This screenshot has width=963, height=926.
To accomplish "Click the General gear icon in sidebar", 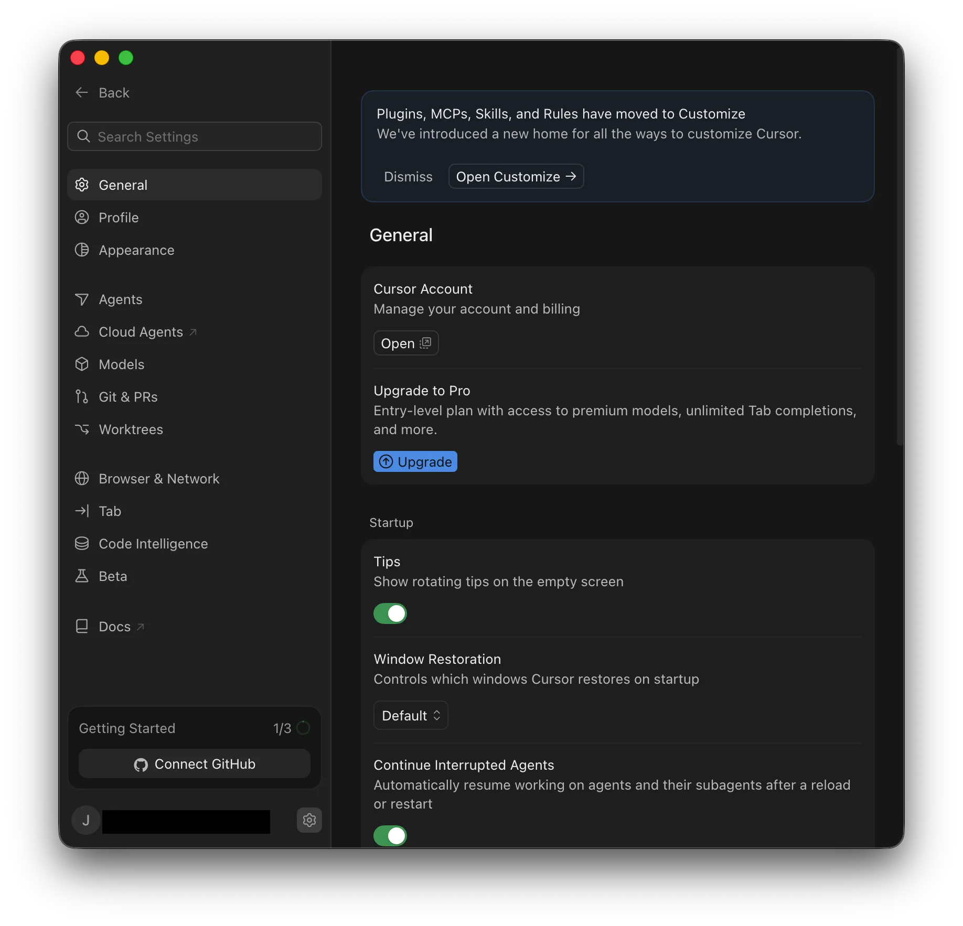I will point(82,185).
